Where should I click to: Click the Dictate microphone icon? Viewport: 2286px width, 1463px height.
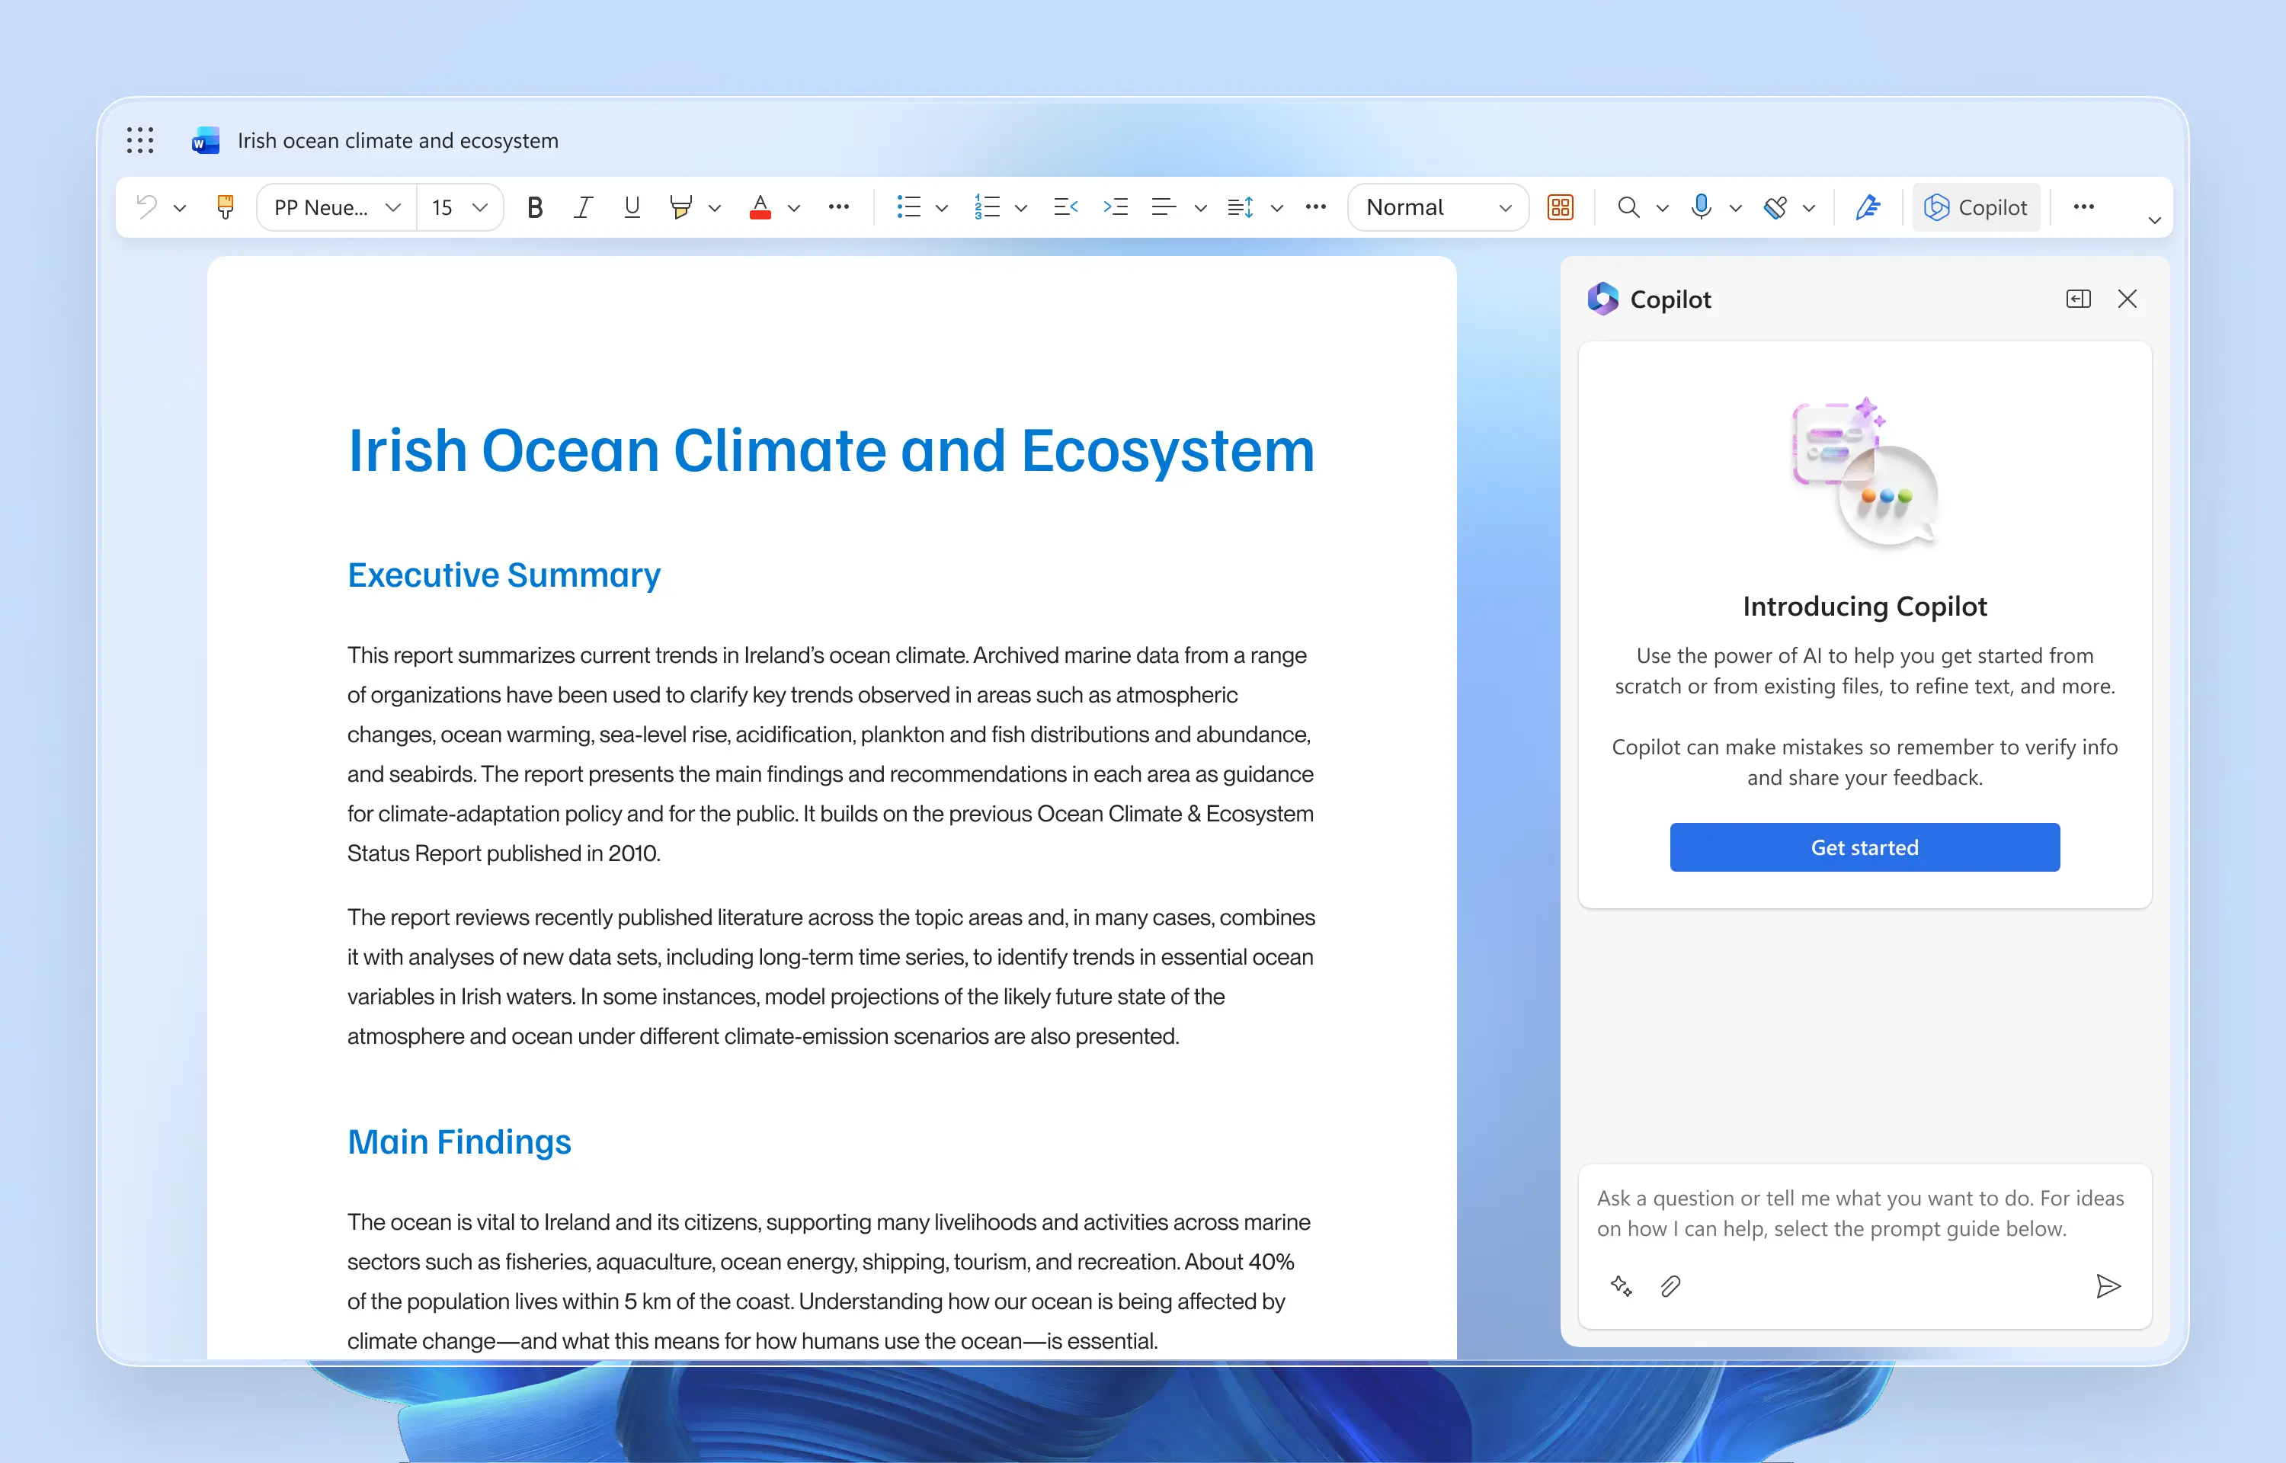tap(1700, 207)
